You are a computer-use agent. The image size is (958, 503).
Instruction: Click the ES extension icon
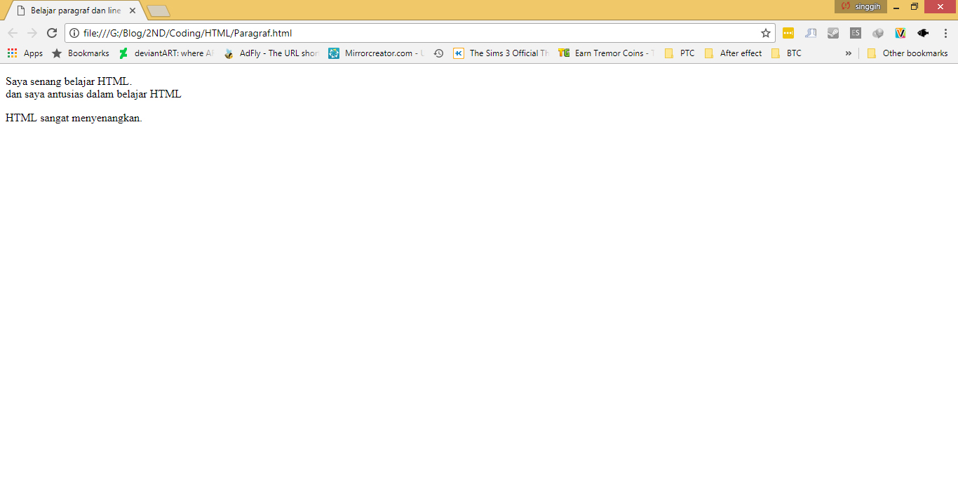[x=856, y=32]
